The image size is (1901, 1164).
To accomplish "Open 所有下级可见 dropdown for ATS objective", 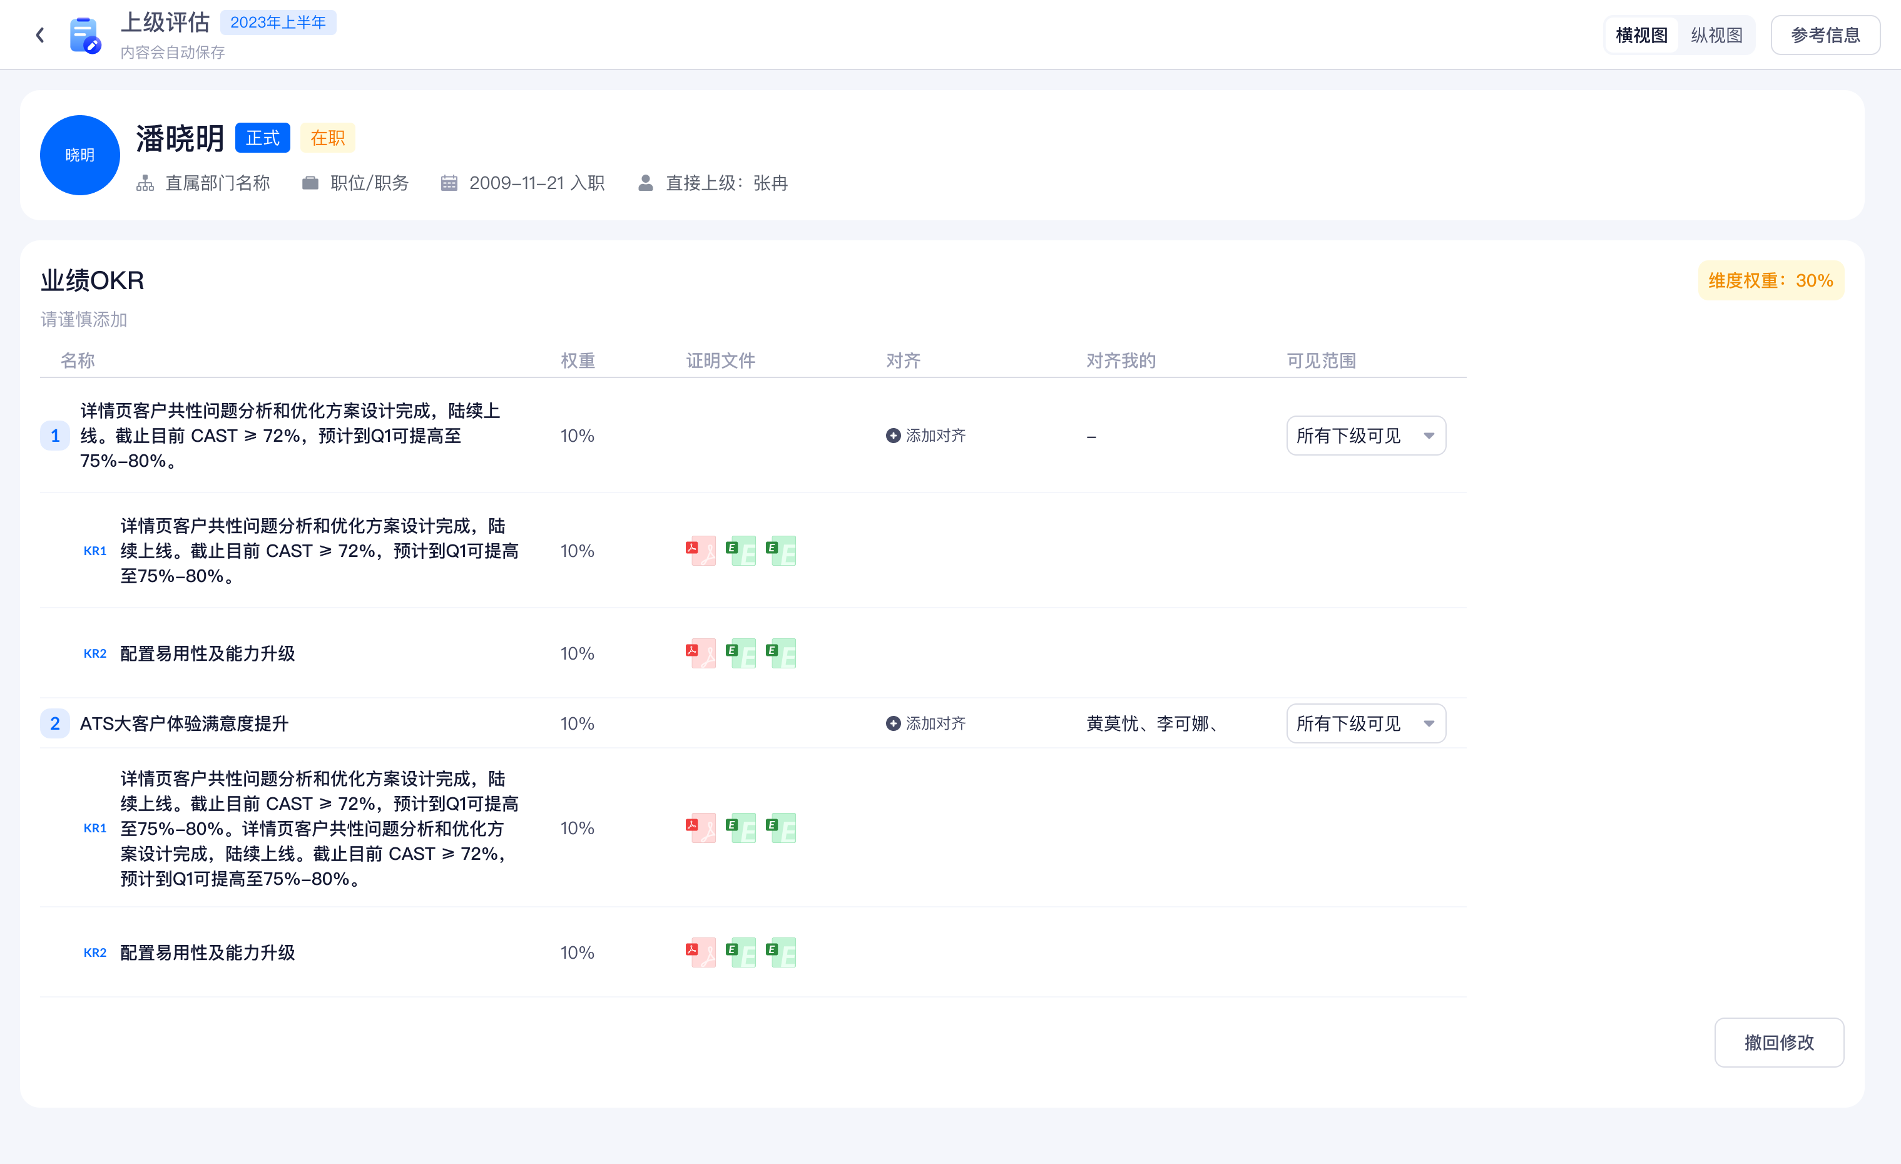I will coord(1365,723).
